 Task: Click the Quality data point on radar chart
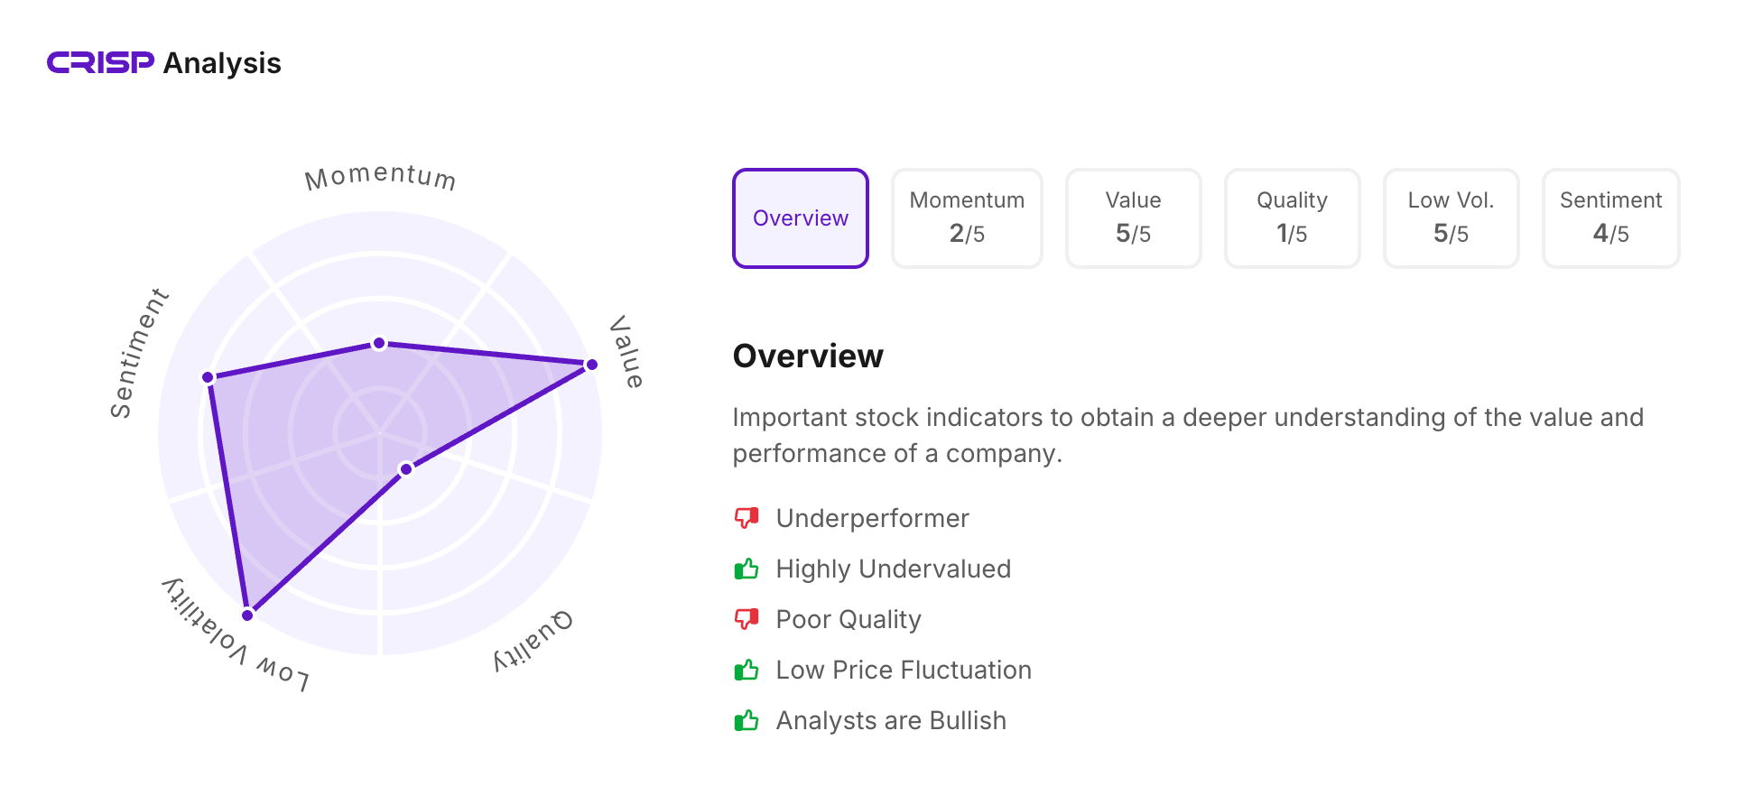coord(406,469)
